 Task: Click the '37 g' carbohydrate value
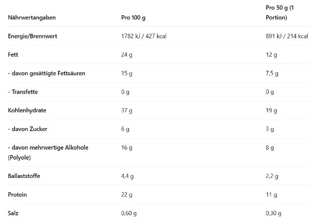[x=126, y=110]
